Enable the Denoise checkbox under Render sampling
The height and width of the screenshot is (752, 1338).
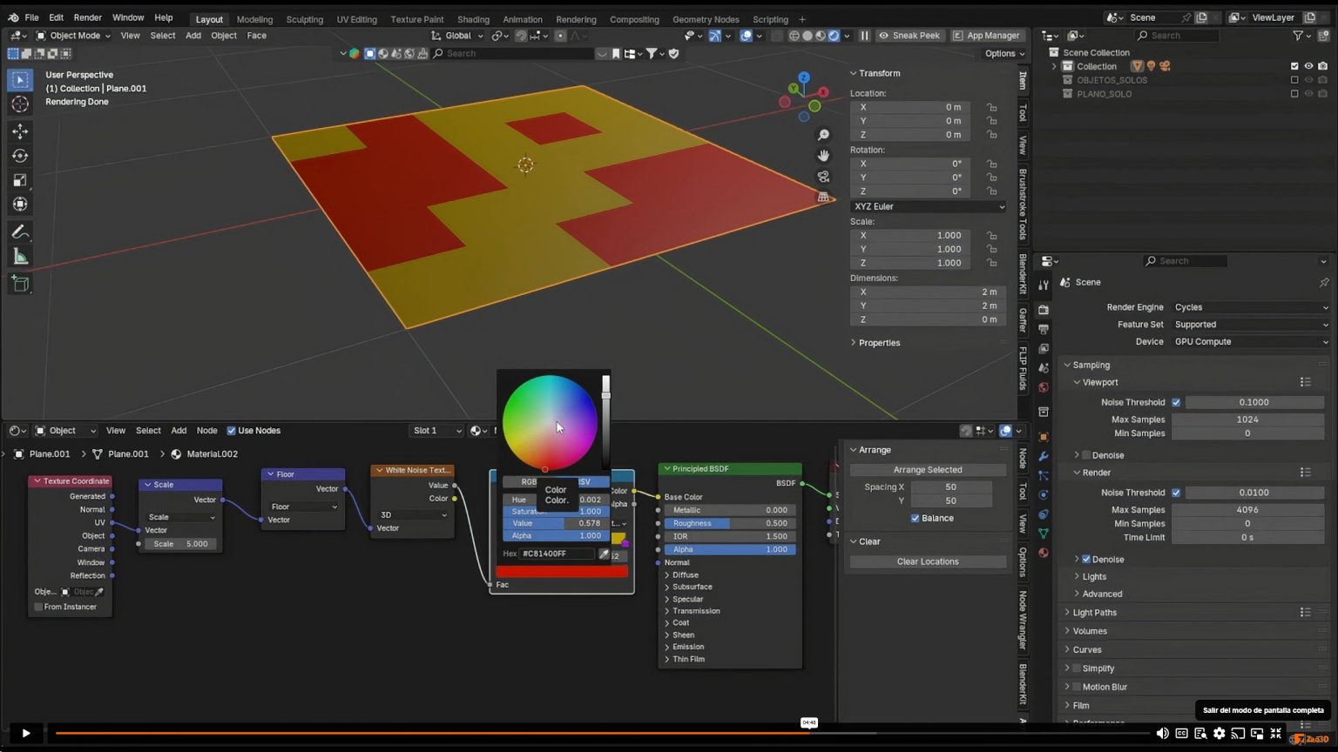pos(1087,559)
